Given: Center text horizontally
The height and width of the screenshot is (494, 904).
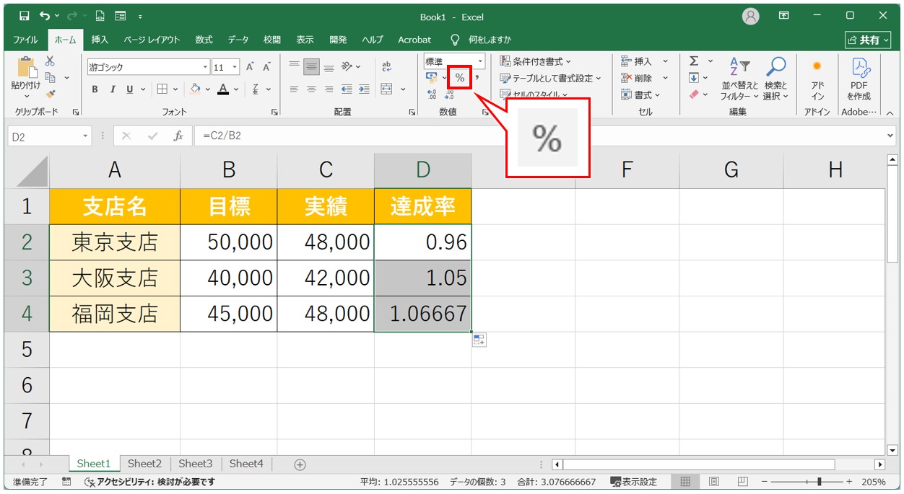Looking at the screenshot, I should 311,89.
